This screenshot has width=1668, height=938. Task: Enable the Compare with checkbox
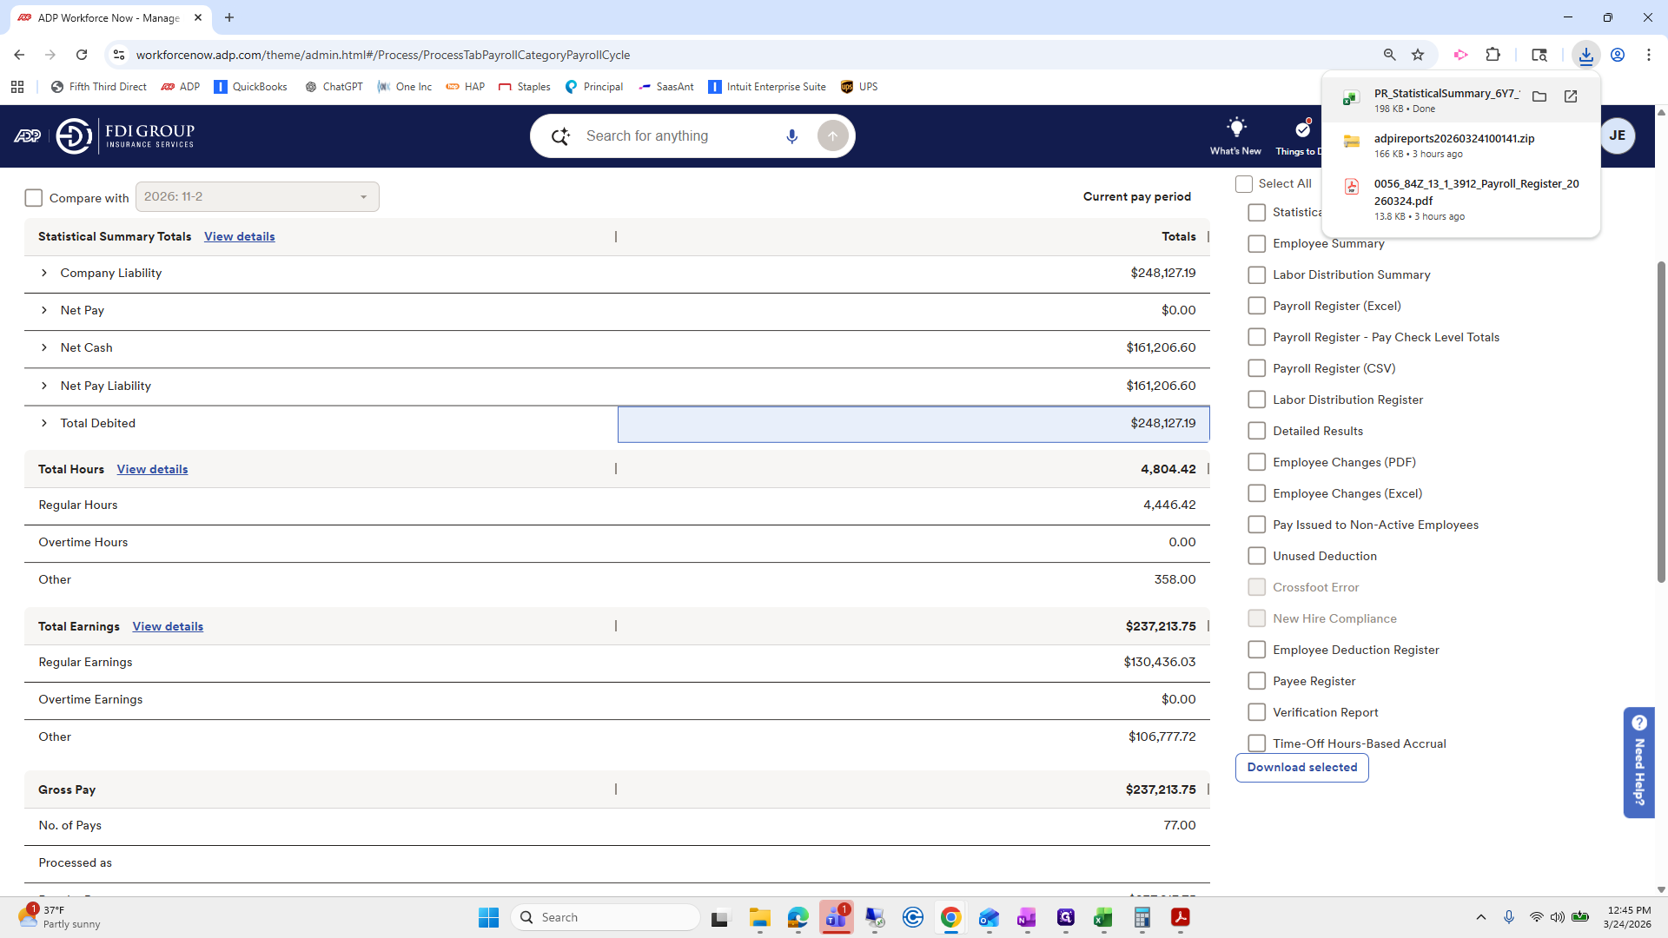click(x=34, y=198)
